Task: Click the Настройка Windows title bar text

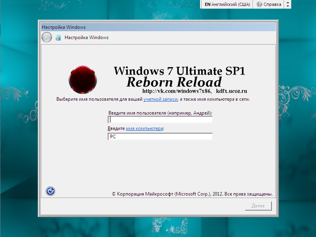Action: [64, 27]
